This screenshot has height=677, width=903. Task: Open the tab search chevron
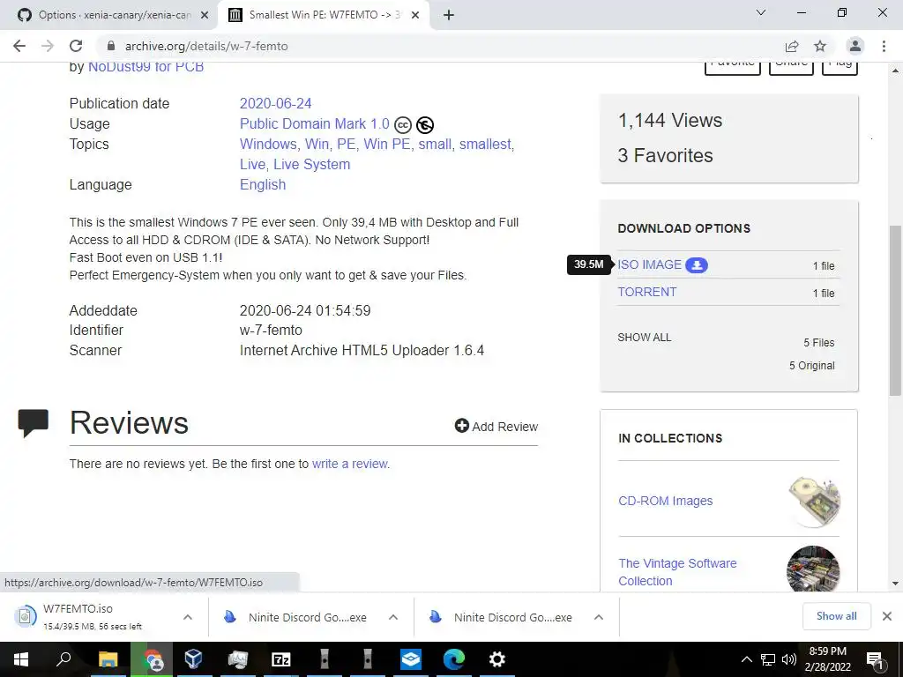pos(761,12)
